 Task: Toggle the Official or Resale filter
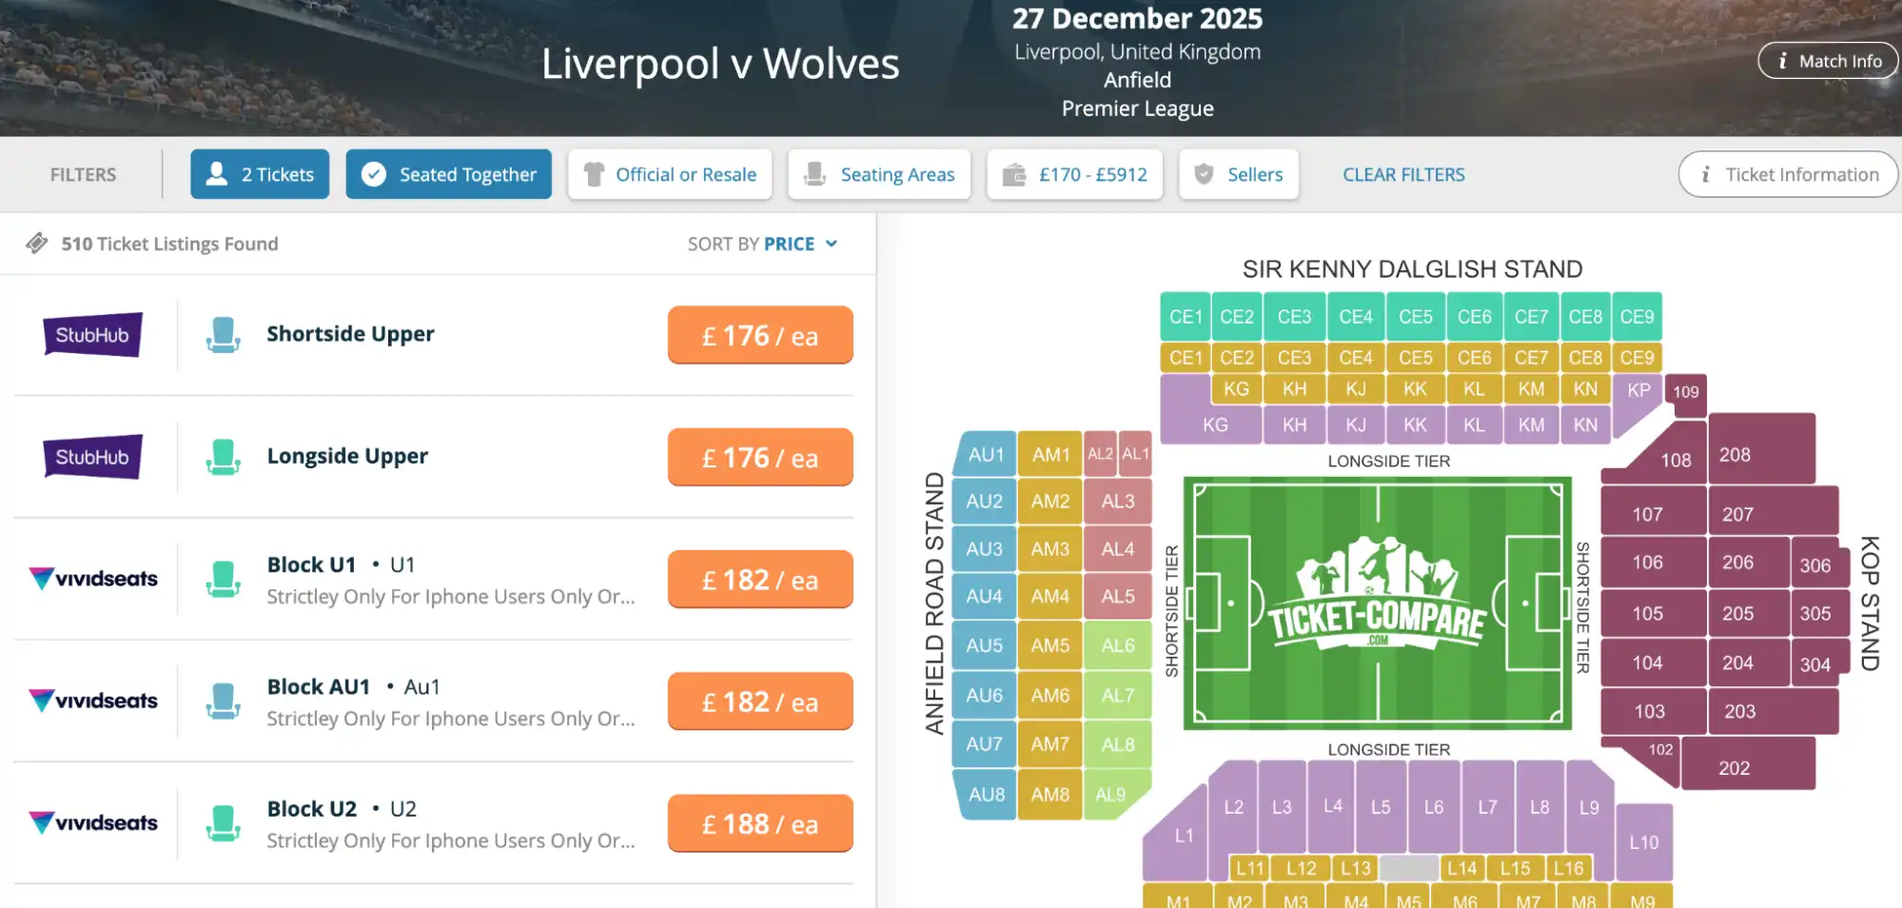669,173
